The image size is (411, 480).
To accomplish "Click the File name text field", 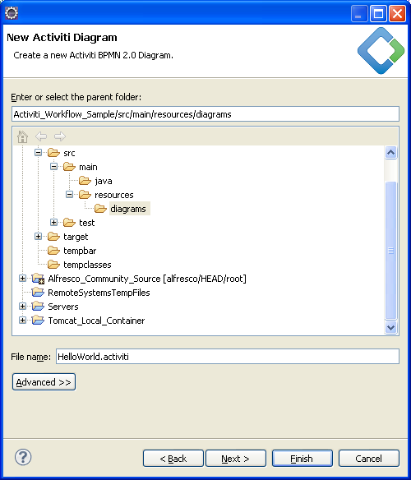I will pos(228,357).
